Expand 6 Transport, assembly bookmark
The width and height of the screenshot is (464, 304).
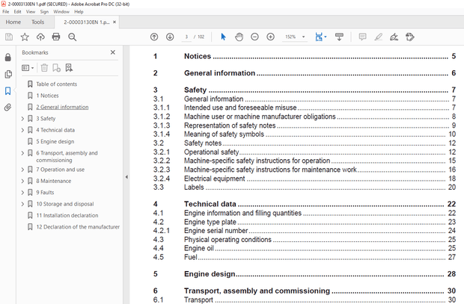click(22, 153)
